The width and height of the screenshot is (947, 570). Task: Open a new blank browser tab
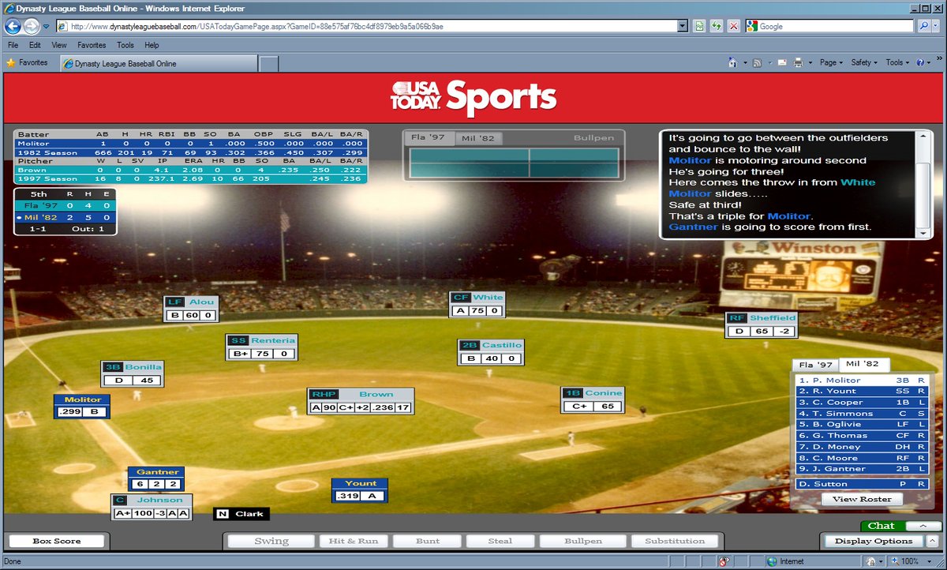pos(268,63)
